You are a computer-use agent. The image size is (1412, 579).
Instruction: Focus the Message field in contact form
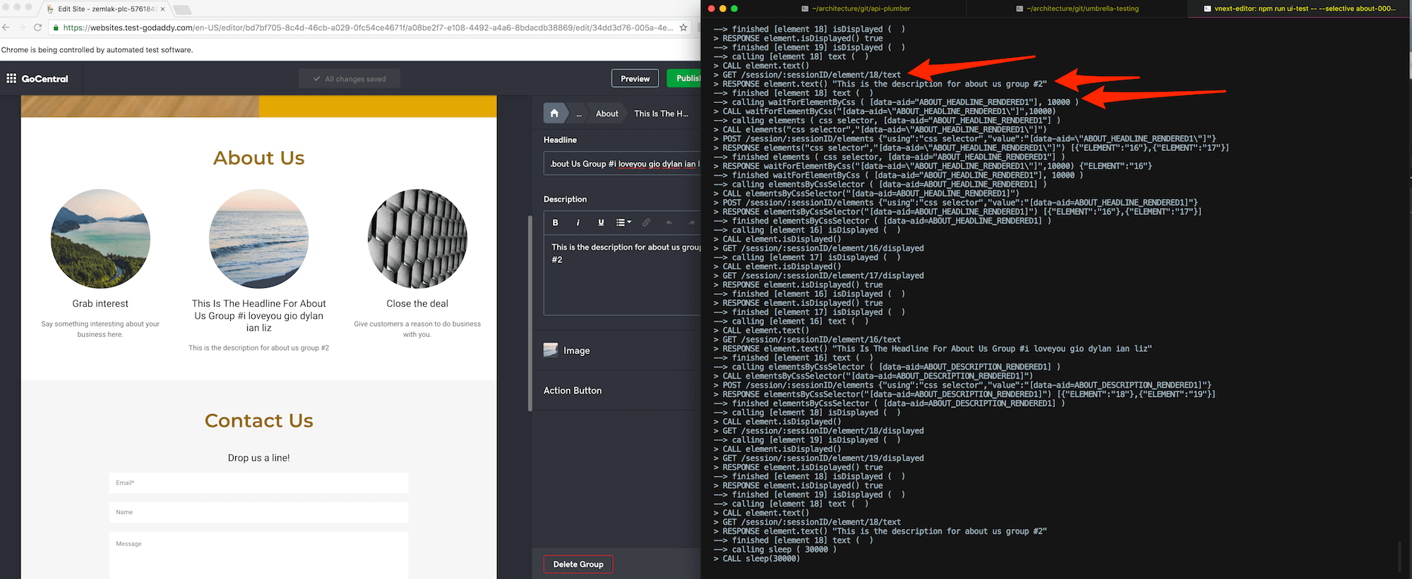pyautogui.click(x=258, y=556)
